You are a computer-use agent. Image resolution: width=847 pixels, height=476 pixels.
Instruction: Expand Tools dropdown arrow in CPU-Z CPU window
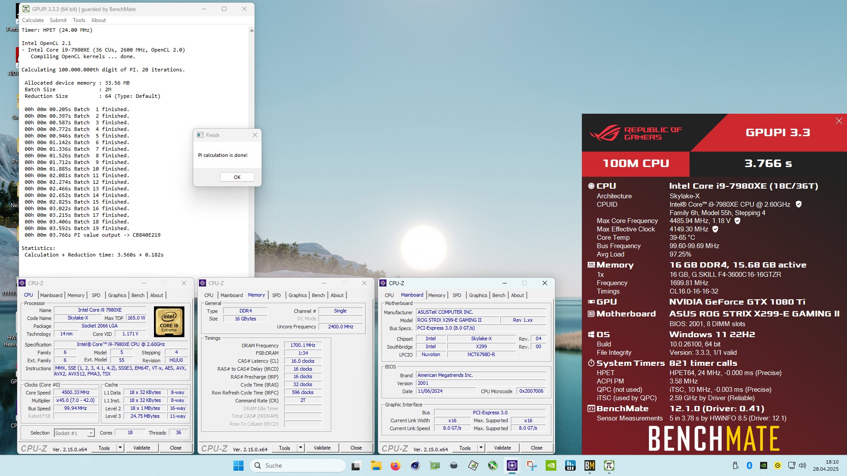120,448
